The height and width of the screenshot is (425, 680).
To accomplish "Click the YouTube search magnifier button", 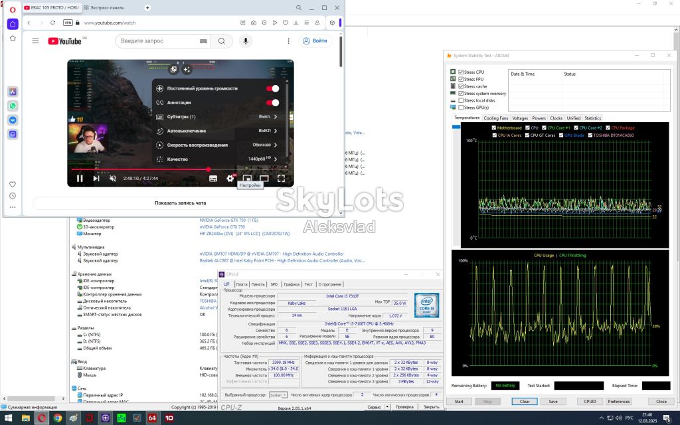I will (x=222, y=41).
